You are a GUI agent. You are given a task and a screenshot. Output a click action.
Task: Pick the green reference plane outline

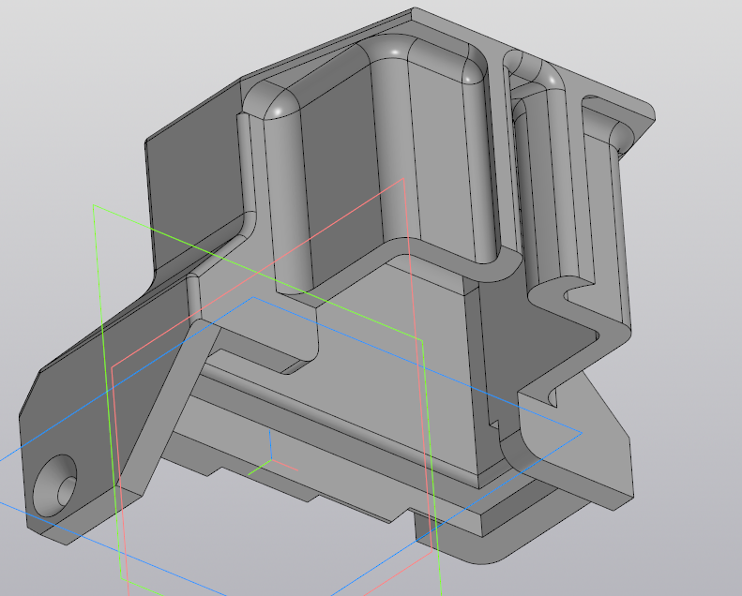(95, 281)
